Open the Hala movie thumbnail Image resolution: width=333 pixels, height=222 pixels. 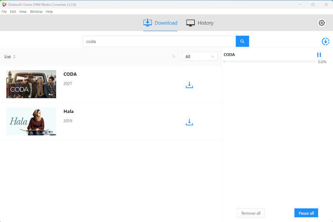tap(31, 121)
